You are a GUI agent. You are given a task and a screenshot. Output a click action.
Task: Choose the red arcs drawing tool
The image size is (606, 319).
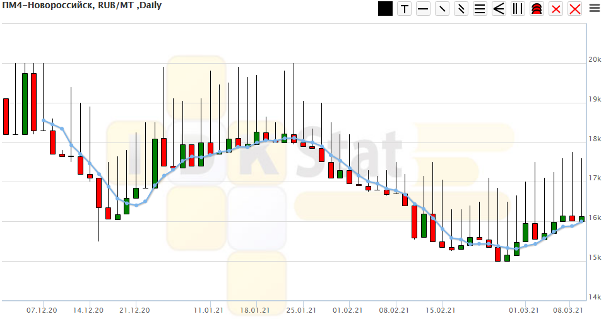pyautogui.click(x=537, y=9)
